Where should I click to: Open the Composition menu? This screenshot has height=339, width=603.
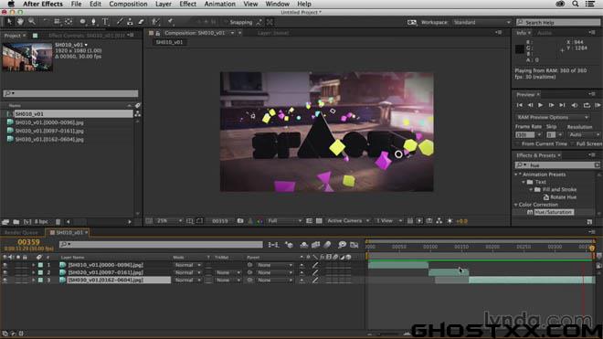128,4
